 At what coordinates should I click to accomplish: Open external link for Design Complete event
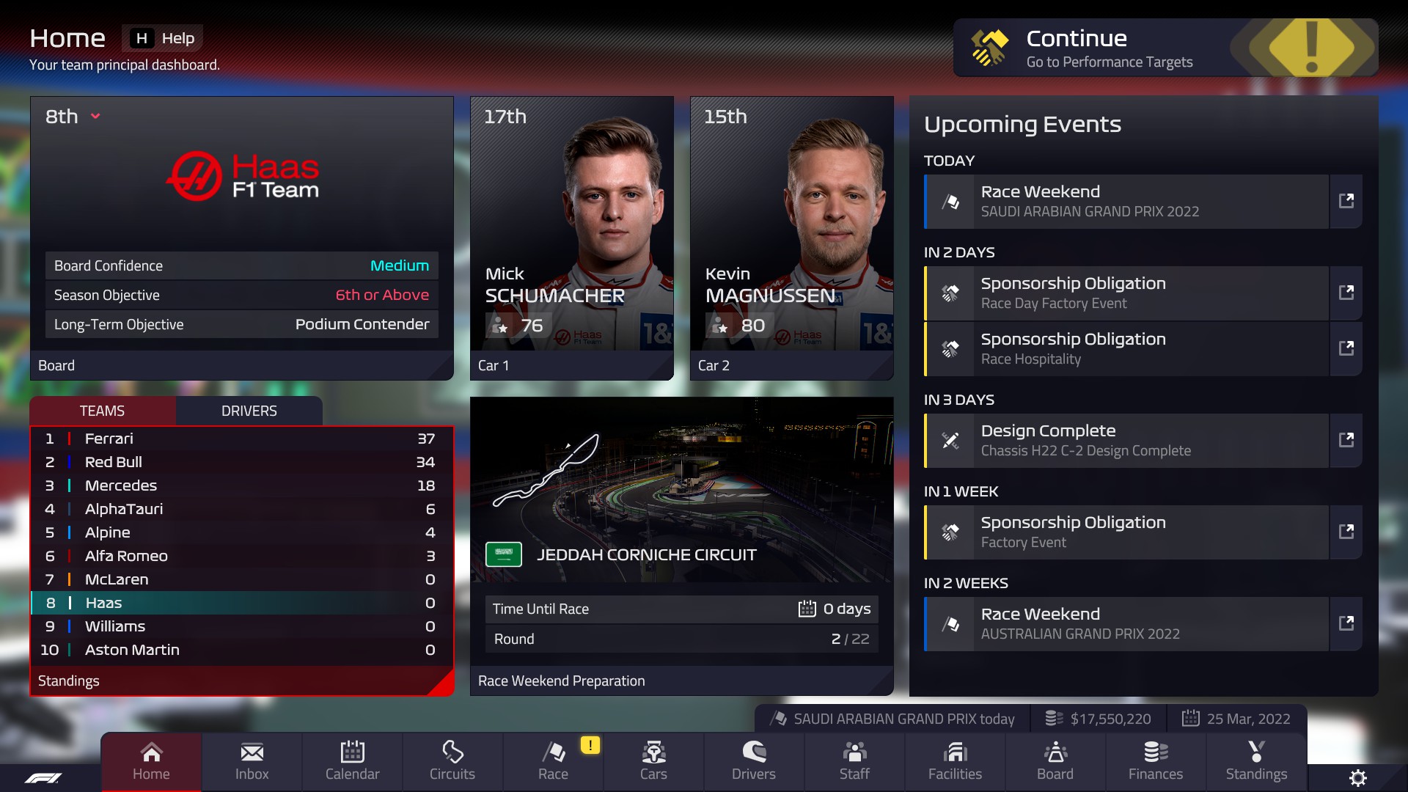pyautogui.click(x=1346, y=440)
